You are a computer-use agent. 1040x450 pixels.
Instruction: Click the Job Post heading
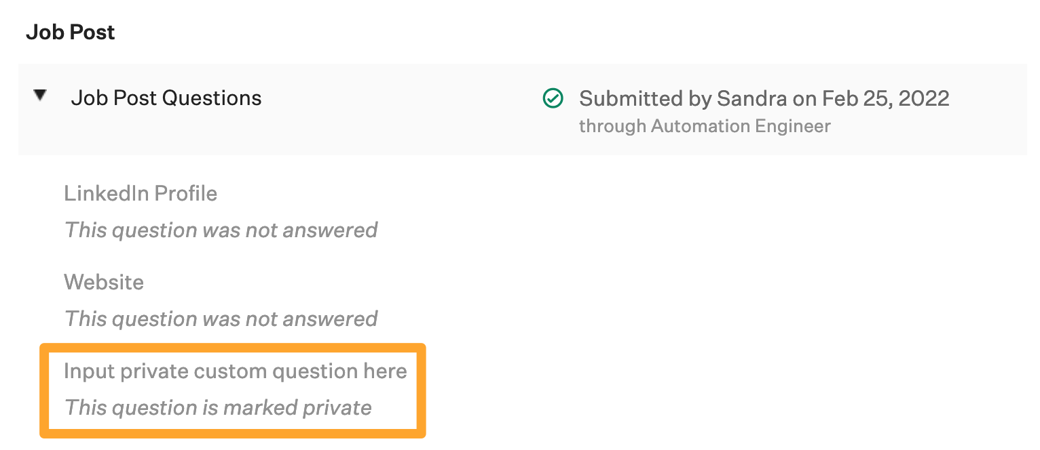(x=70, y=33)
